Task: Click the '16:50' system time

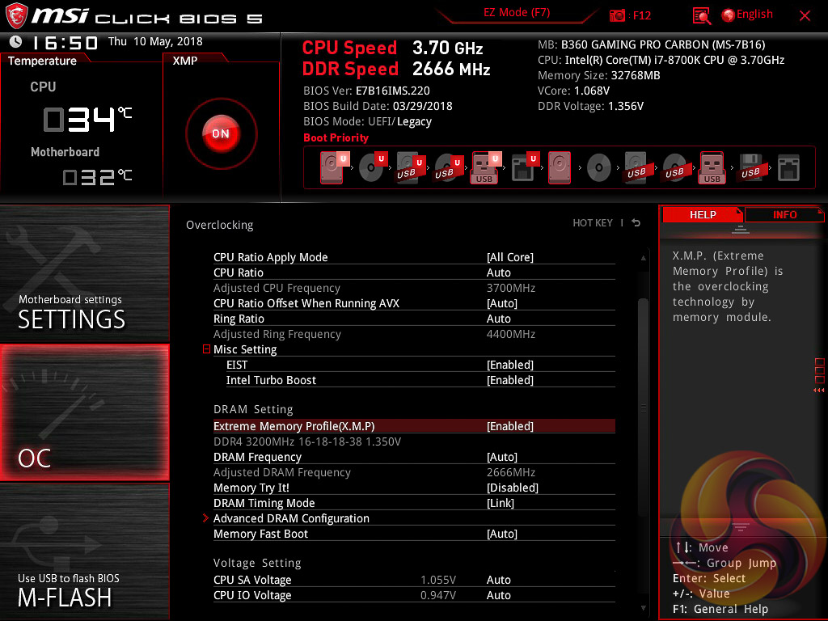Action: coord(65,42)
